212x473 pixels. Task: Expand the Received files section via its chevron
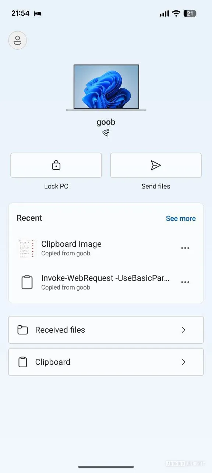pos(183,330)
